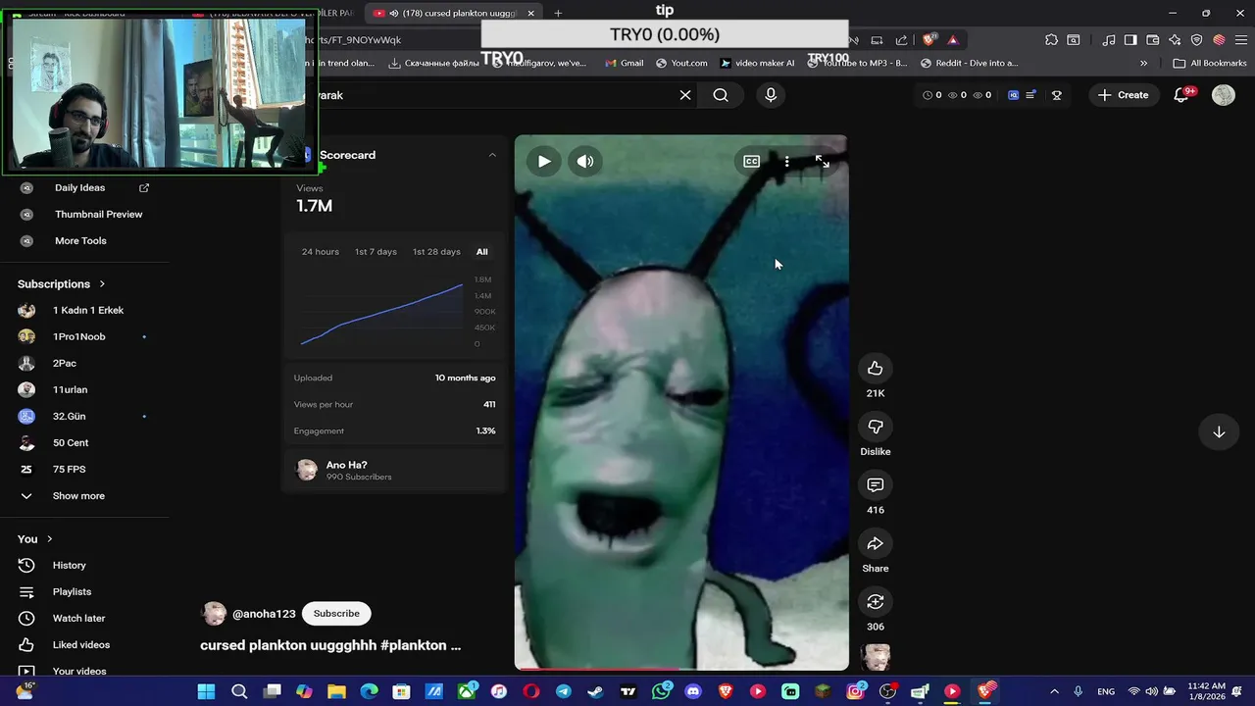The width and height of the screenshot is (1255, 706).
Task: Open the 50 Cent subscription
Action: pos(84,442)
